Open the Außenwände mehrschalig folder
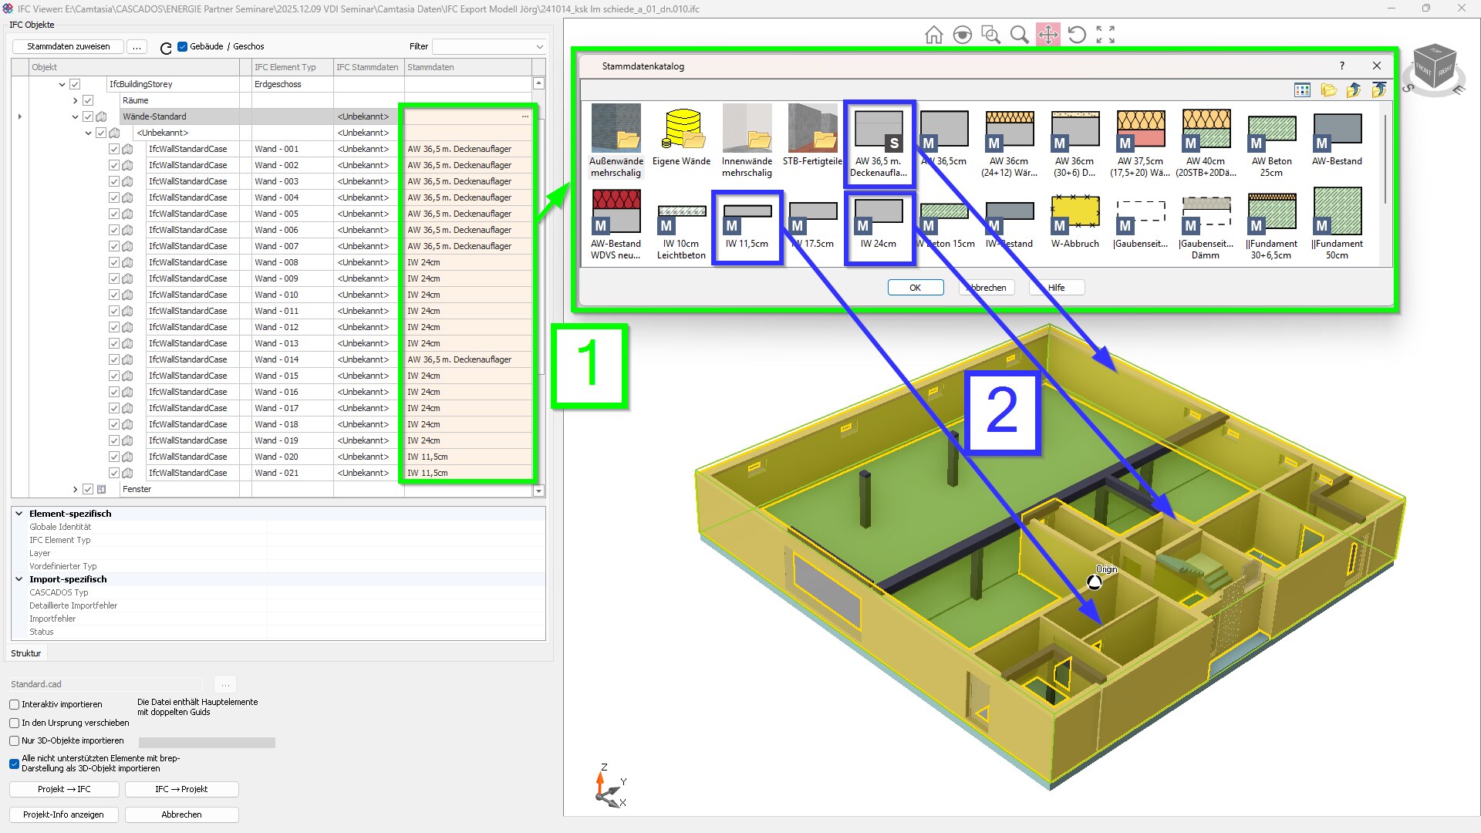This screenshot has height=833, width=1481. [616, 141]
